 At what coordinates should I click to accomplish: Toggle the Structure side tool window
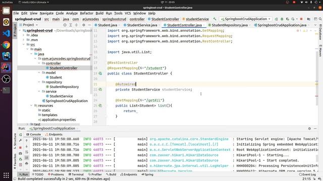click(15, 141)
